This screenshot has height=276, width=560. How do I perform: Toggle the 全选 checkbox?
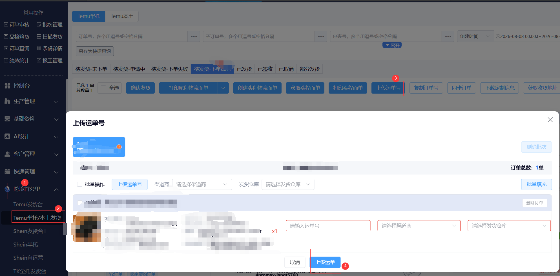[103, 88]
